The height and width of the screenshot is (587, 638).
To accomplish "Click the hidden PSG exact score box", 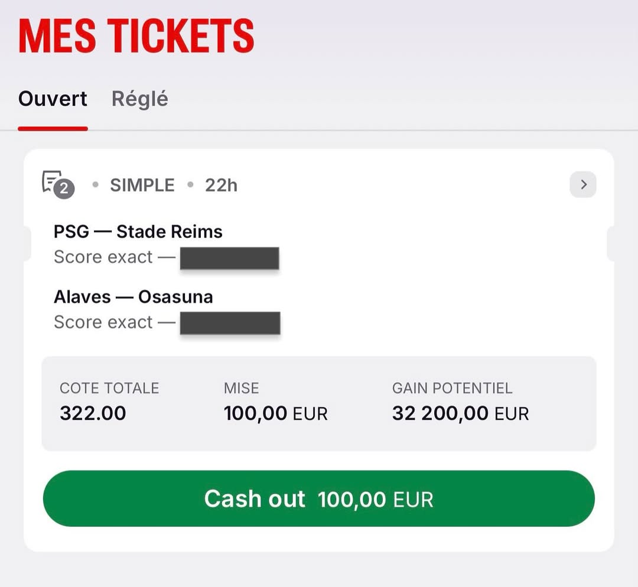I will point(229,258).
